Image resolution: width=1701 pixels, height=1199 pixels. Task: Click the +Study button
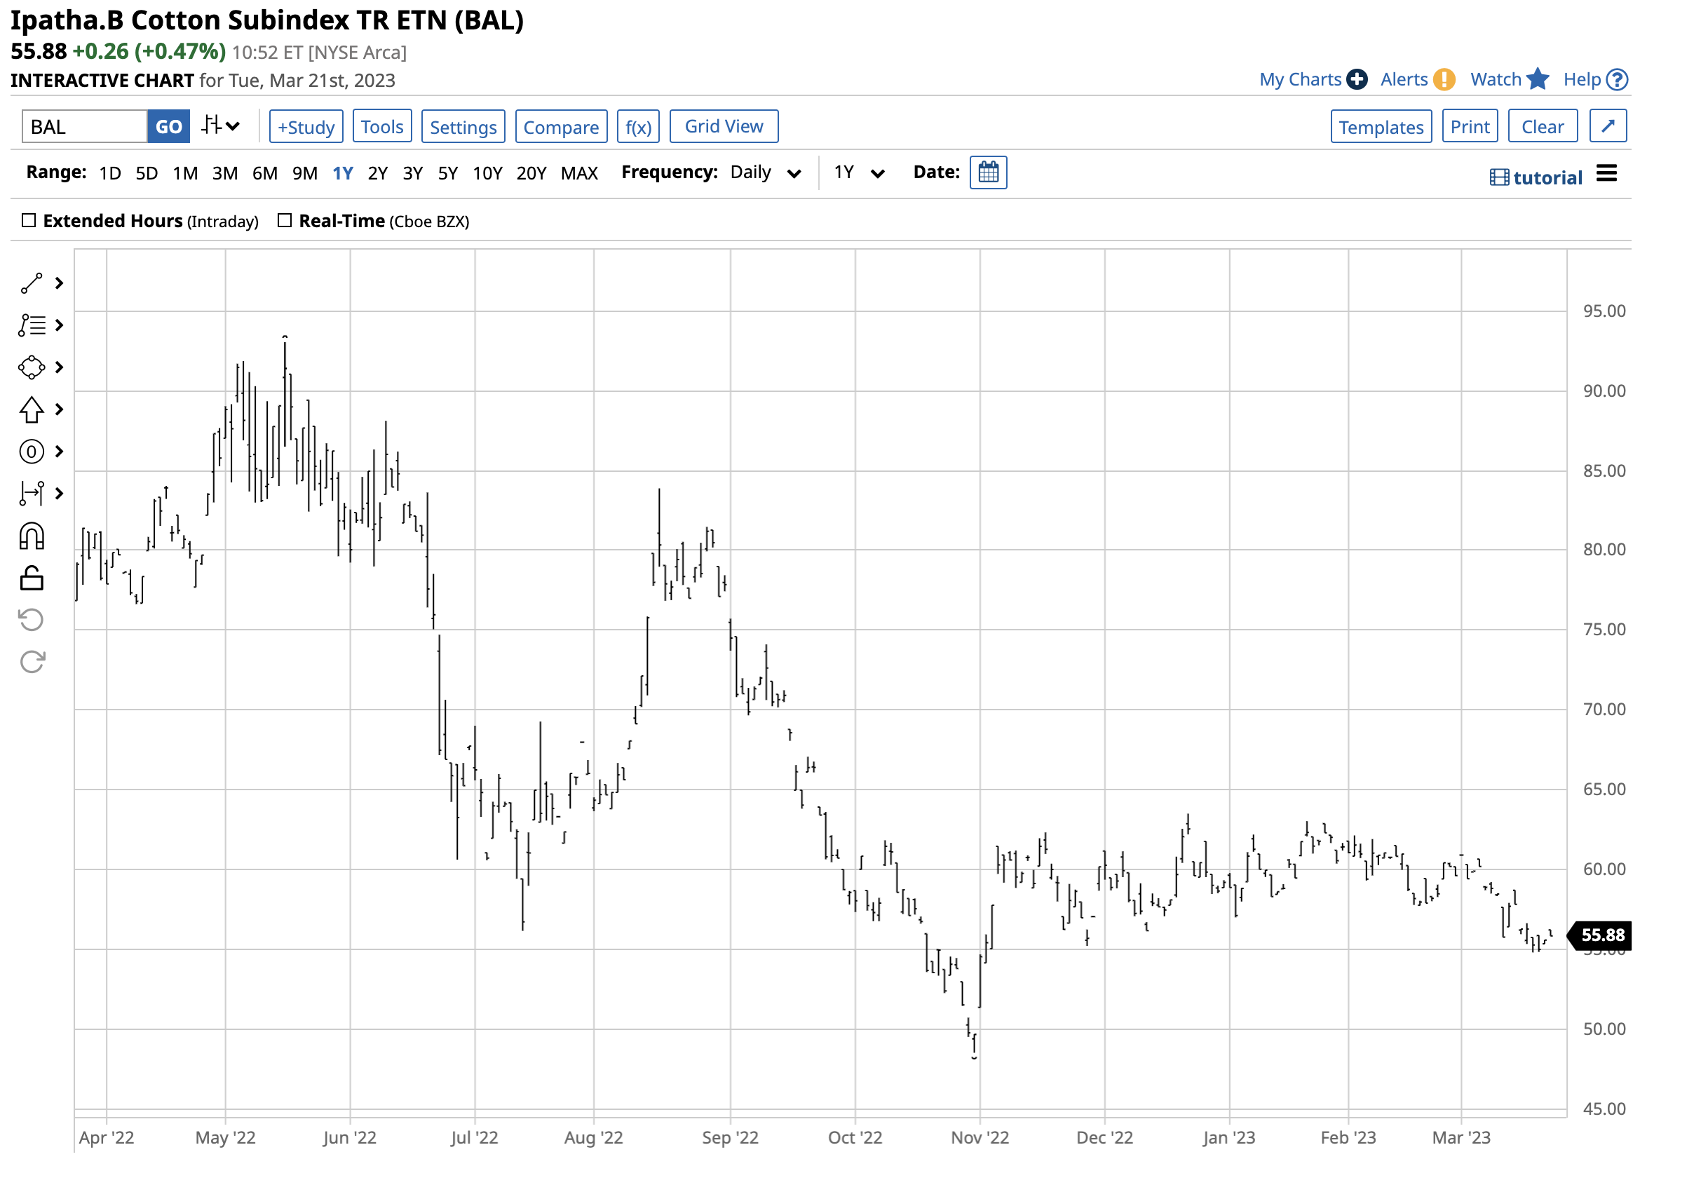pyautogui.click(x=306, y=127)
